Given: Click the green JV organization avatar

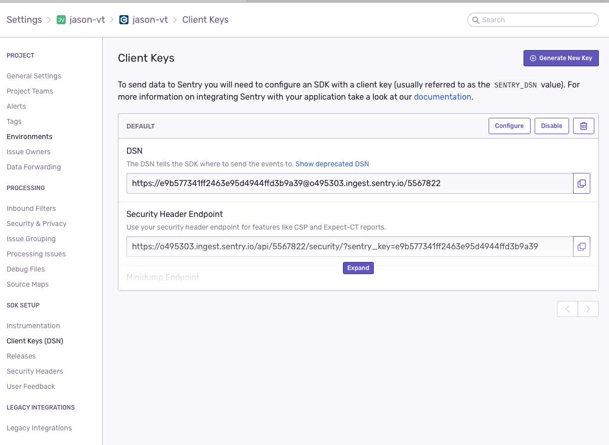Looking at the screenshot, I should pyautogui.click(x=61, y=20).
